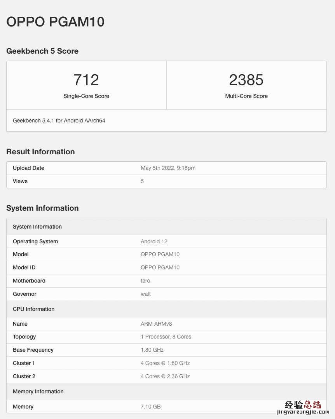The height and width of the screenshot is (419, 335).
Task: Open the Result Information section header
Action: coord(40,152)
